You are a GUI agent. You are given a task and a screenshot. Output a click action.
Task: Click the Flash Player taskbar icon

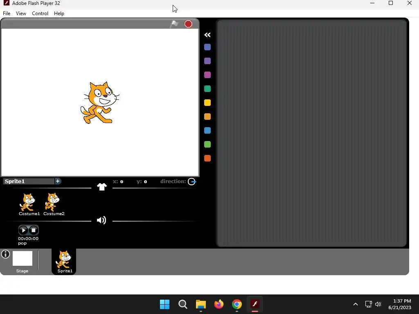point(255,304)
